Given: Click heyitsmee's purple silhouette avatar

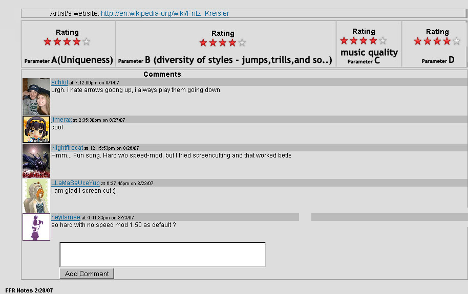Looking at the screenshot, I should click(36, 227).
